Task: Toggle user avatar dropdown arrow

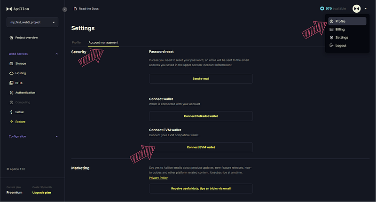Action: 366,8
